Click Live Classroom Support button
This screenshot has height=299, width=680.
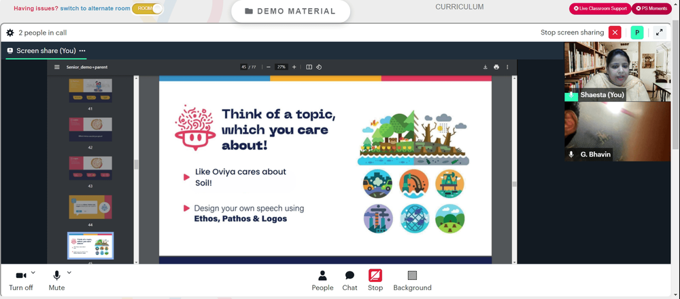[x=600, y=8]
